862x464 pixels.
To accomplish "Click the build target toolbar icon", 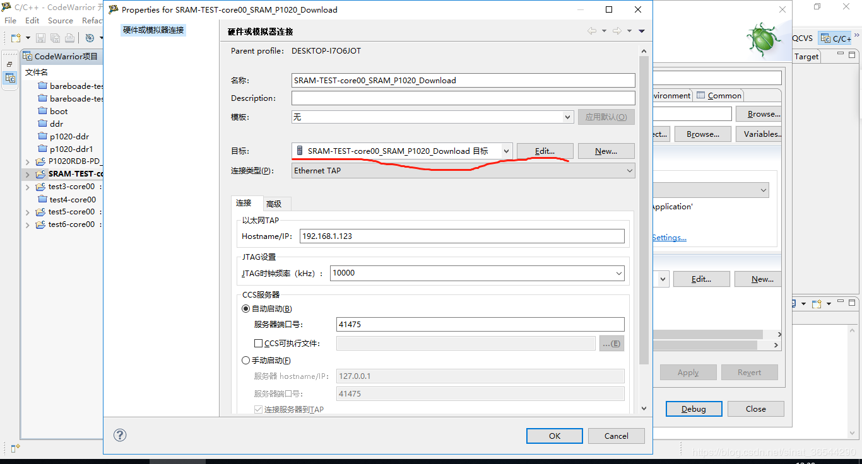I will tap(90, 38).
